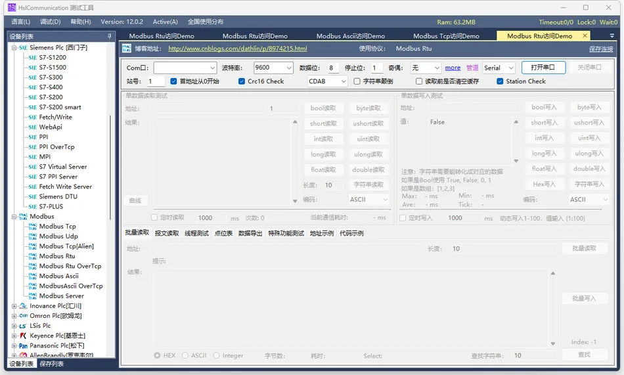Click the PPI OverTcp SIE icon

[33, 147]
